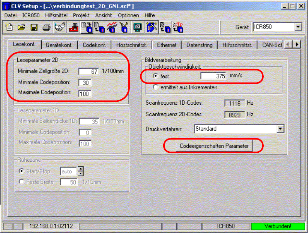The image size is (308, 233).
Task: Click the image upload from device icon
Action: (x=165, y=27)
